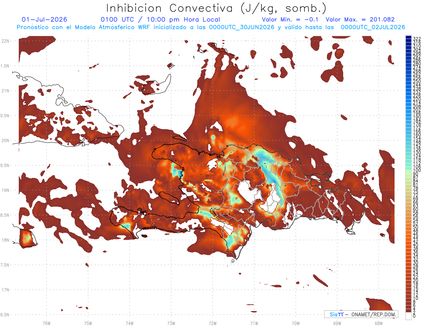425x328 pixels.
Task: Click the "74W" longitude label
Action: coord(130,323)
